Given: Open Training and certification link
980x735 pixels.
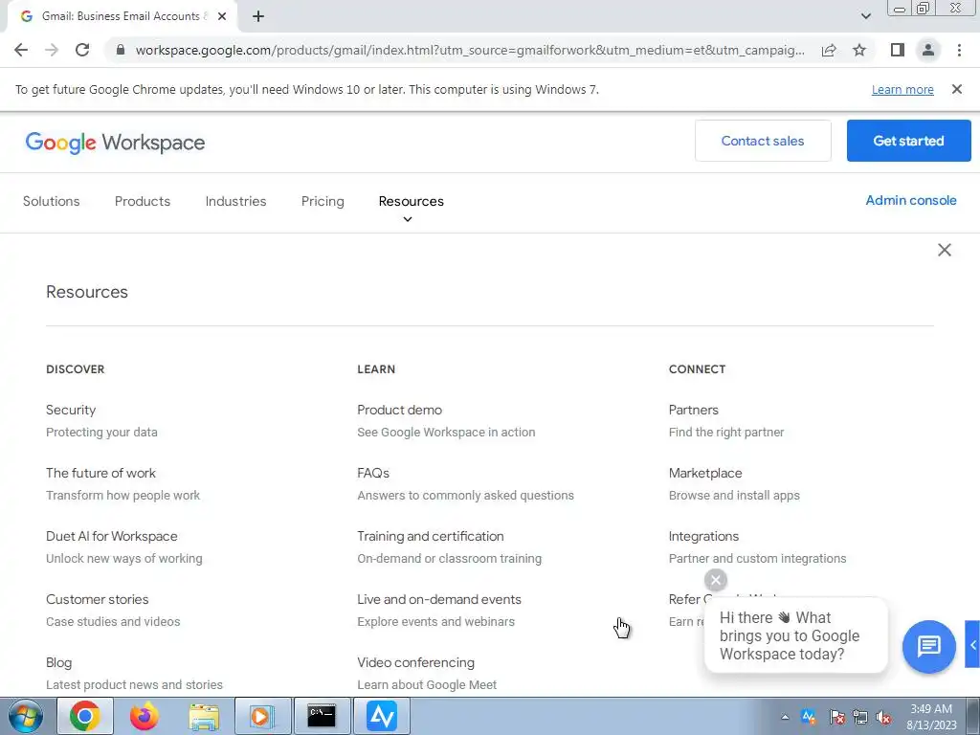Looking at the screenshot, I should 430,536.
